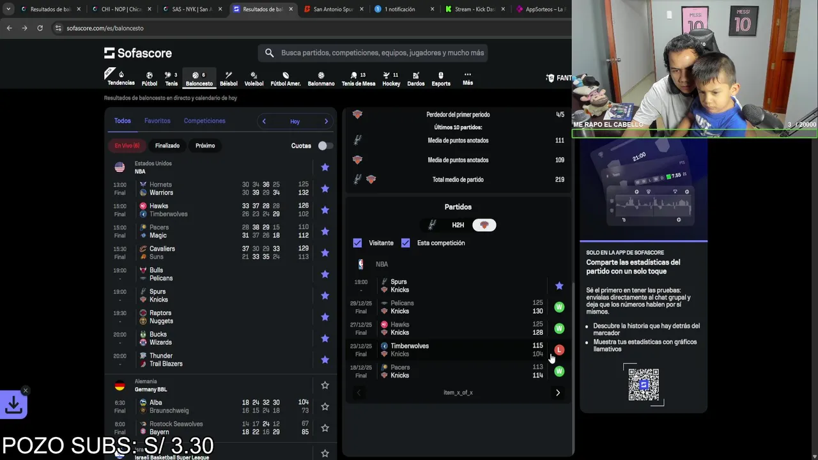Open Tenis de Mesa category
Viewport: 818px width, 460px height.
coord(359,79)
